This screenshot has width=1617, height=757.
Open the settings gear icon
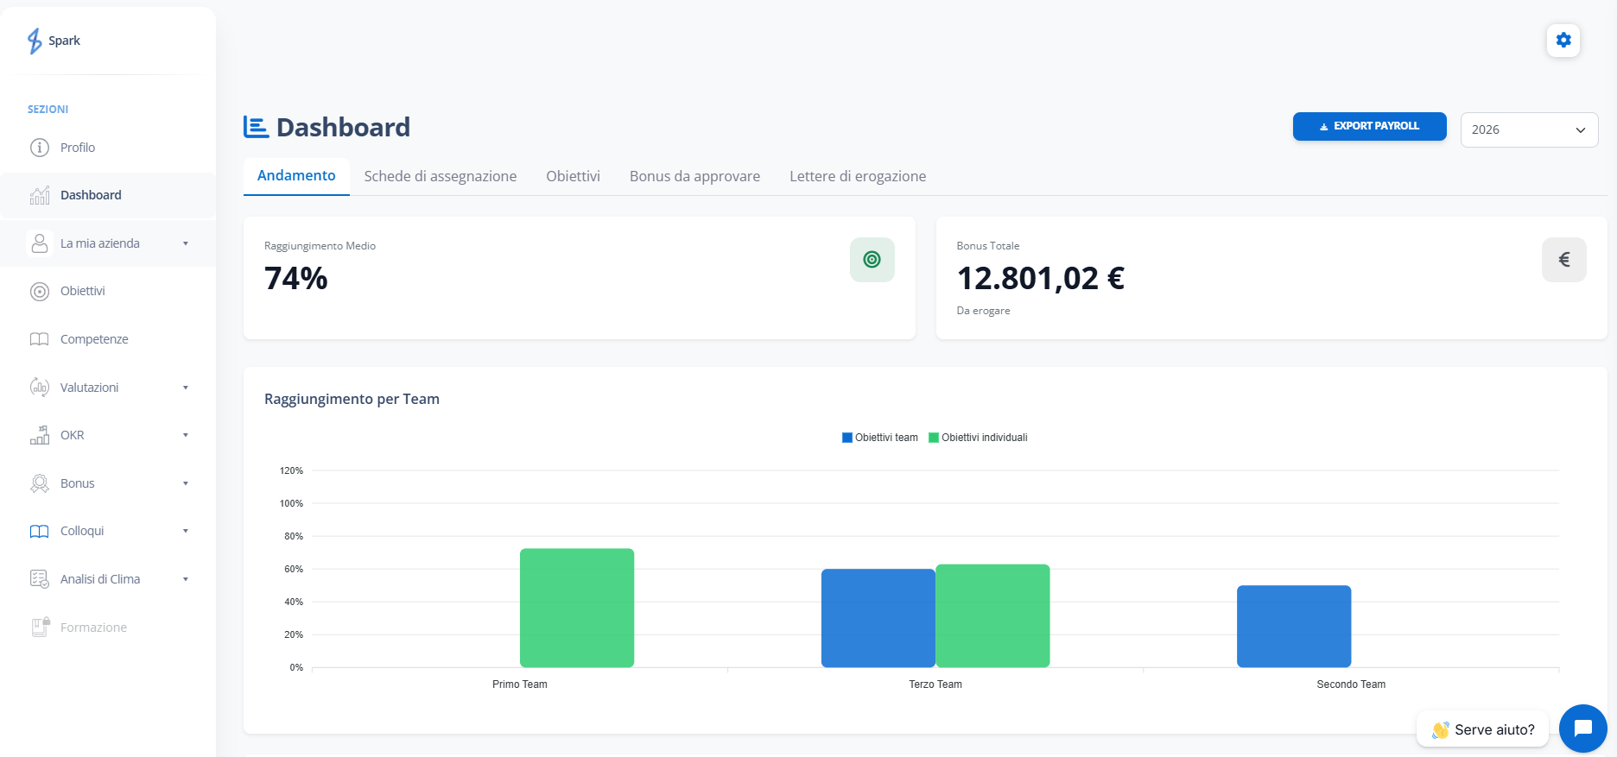point(1563,40)
